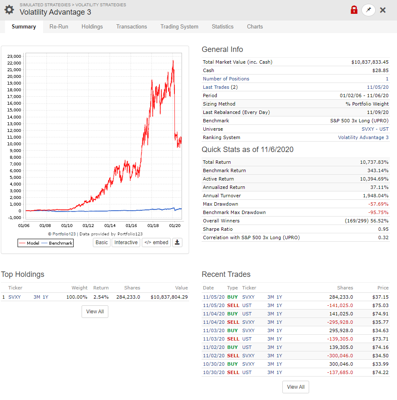Close panel with the X icon
The image size is (397, 400).
(383, 10)
